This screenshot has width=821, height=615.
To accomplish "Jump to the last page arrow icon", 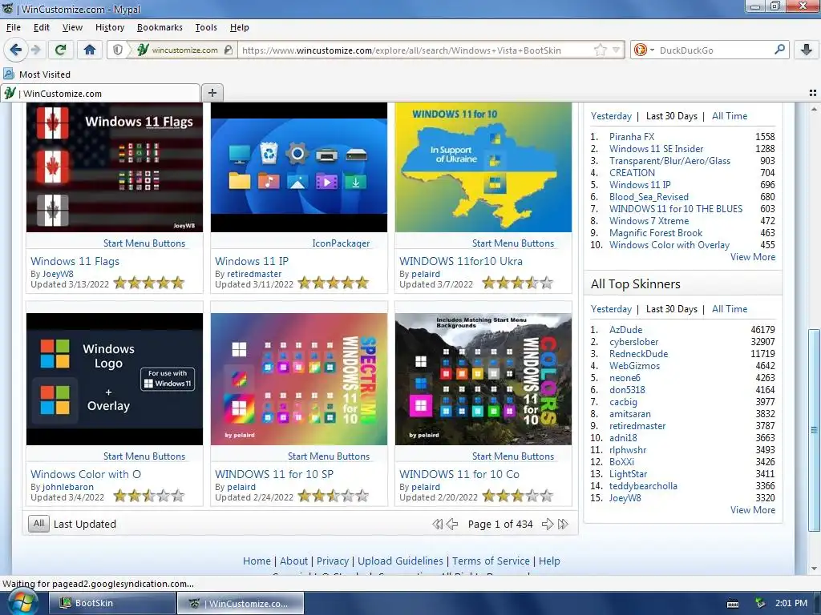I will click(564, 524).
